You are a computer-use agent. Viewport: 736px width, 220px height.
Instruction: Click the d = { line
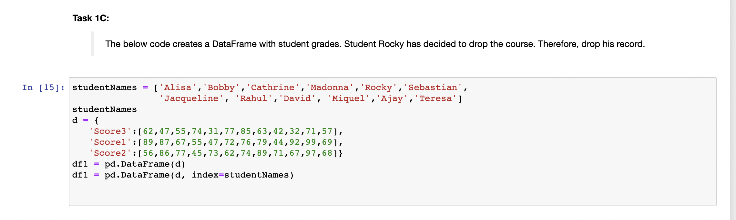tap(86, 120)
